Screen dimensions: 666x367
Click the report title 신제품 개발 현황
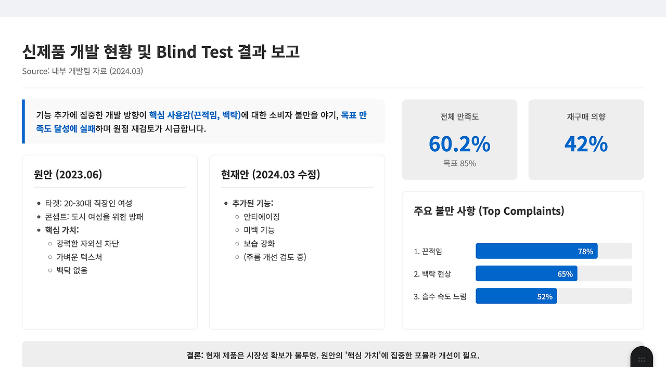[x=161, y=52]
